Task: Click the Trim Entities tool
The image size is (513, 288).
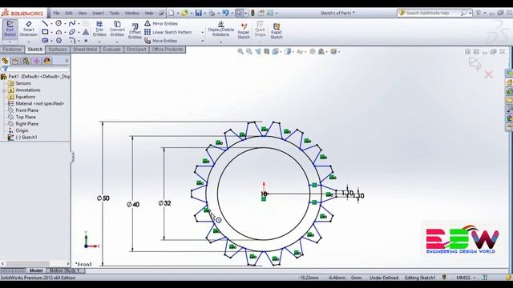Action: coord(99,29)
